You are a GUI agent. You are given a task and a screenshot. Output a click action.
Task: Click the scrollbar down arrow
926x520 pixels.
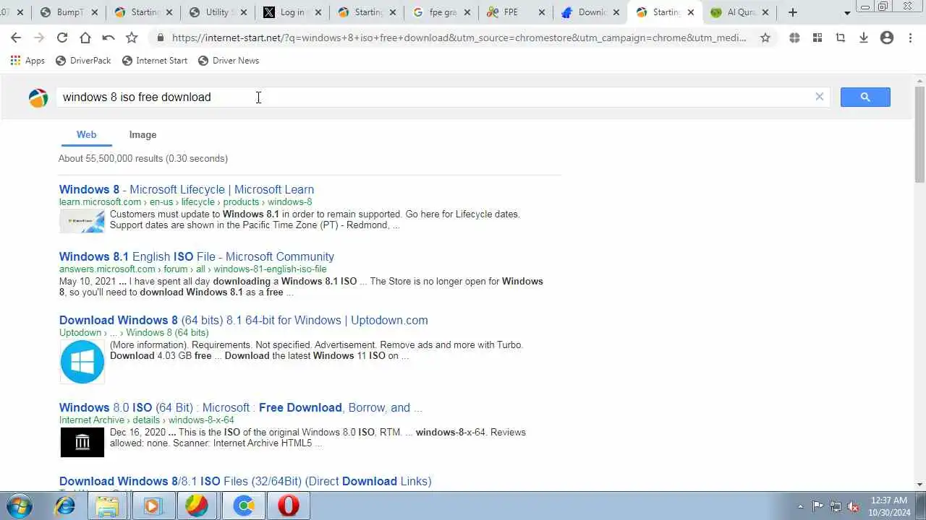tap(919, 485)
